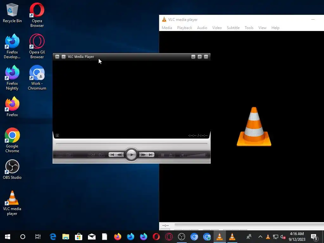Open Action Center notifications icon

click(x=314, y=237)
